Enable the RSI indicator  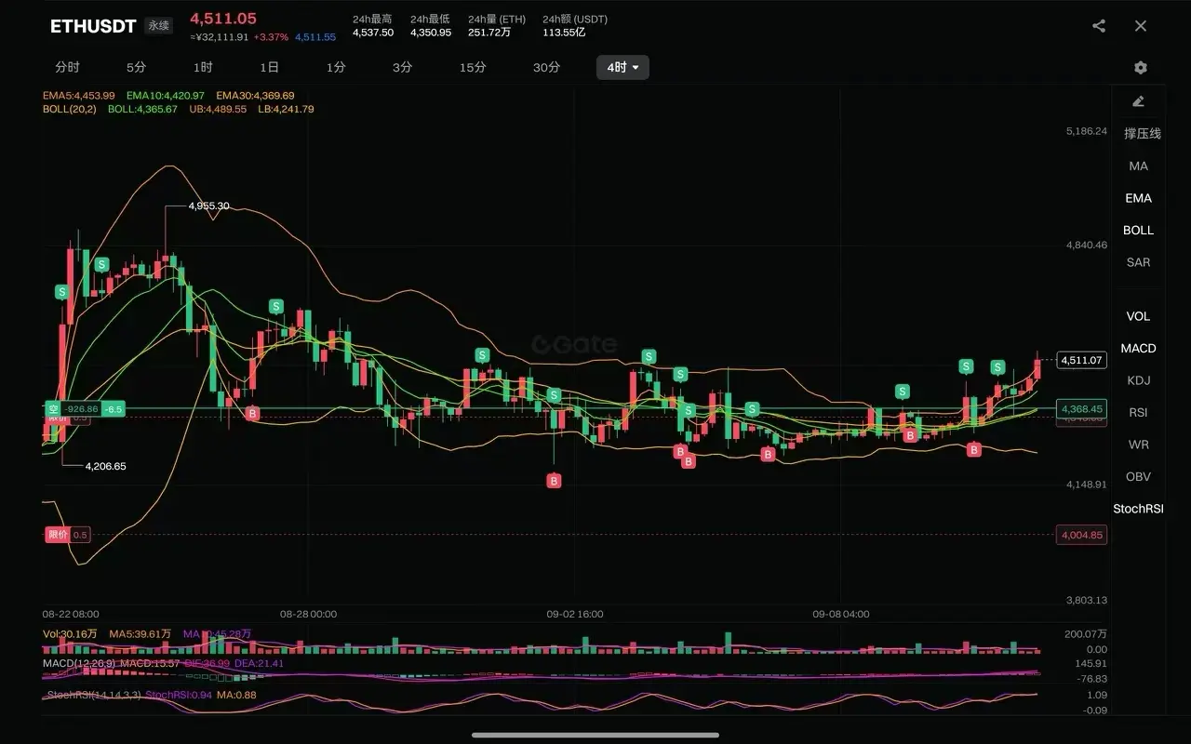pos(1138,412)
